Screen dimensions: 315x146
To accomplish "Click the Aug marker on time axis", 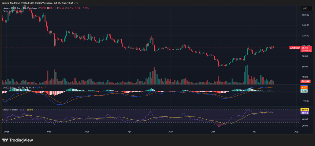I will 296,132.
